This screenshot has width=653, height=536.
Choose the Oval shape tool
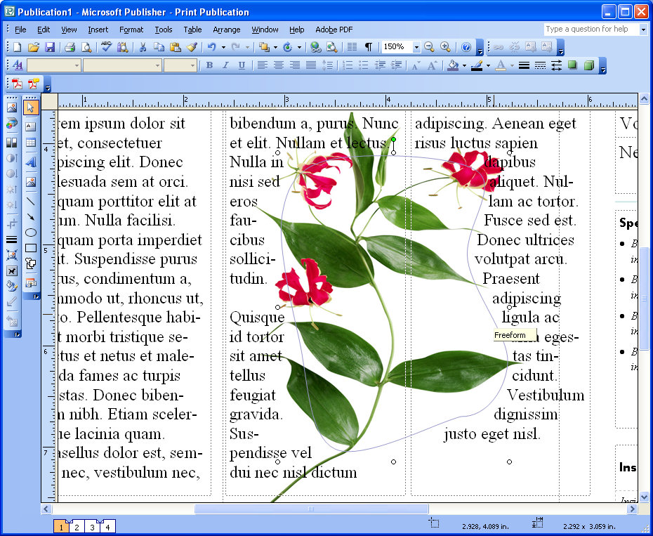pyautogui.click(x=31, y=233)
